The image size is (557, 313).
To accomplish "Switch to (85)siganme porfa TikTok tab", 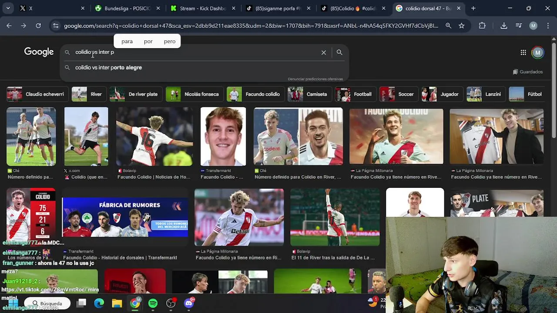I will point(278,8).
